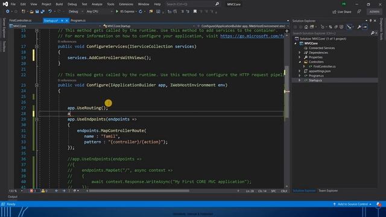Expand the appsettings.json node
The image size is (386, 217).
[x=300, y=71]
